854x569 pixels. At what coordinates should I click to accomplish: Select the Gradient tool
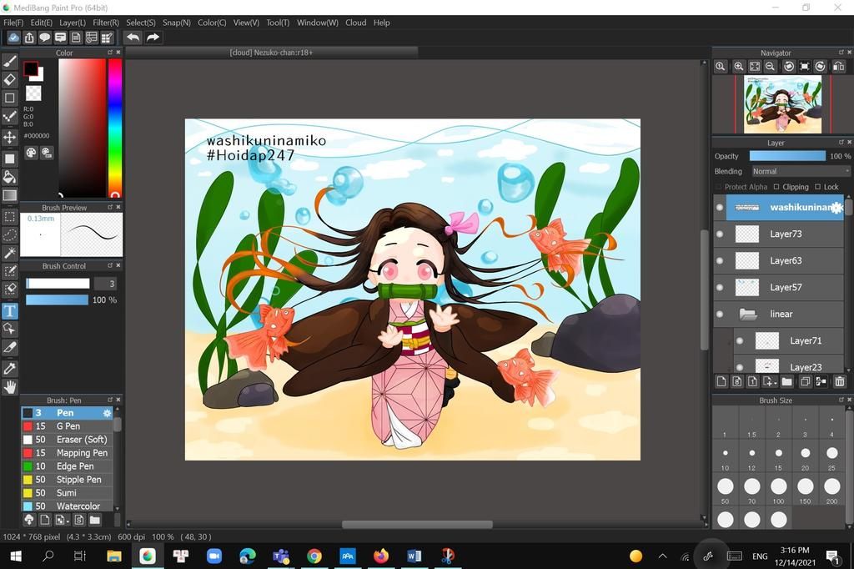[10, 195]
